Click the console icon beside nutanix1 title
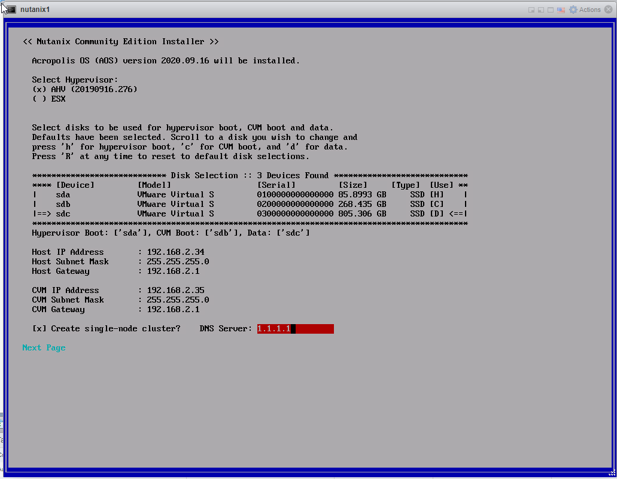This screenshot has height=479, width=617. 11,10
